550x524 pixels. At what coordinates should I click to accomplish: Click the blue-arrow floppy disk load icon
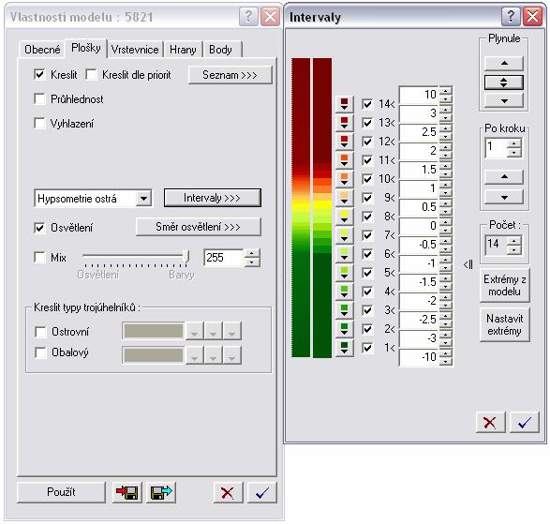coord(161,492)
